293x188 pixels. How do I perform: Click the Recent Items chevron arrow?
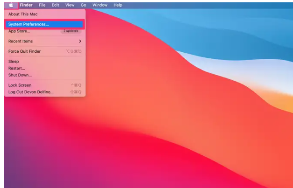tap(80, 41)
